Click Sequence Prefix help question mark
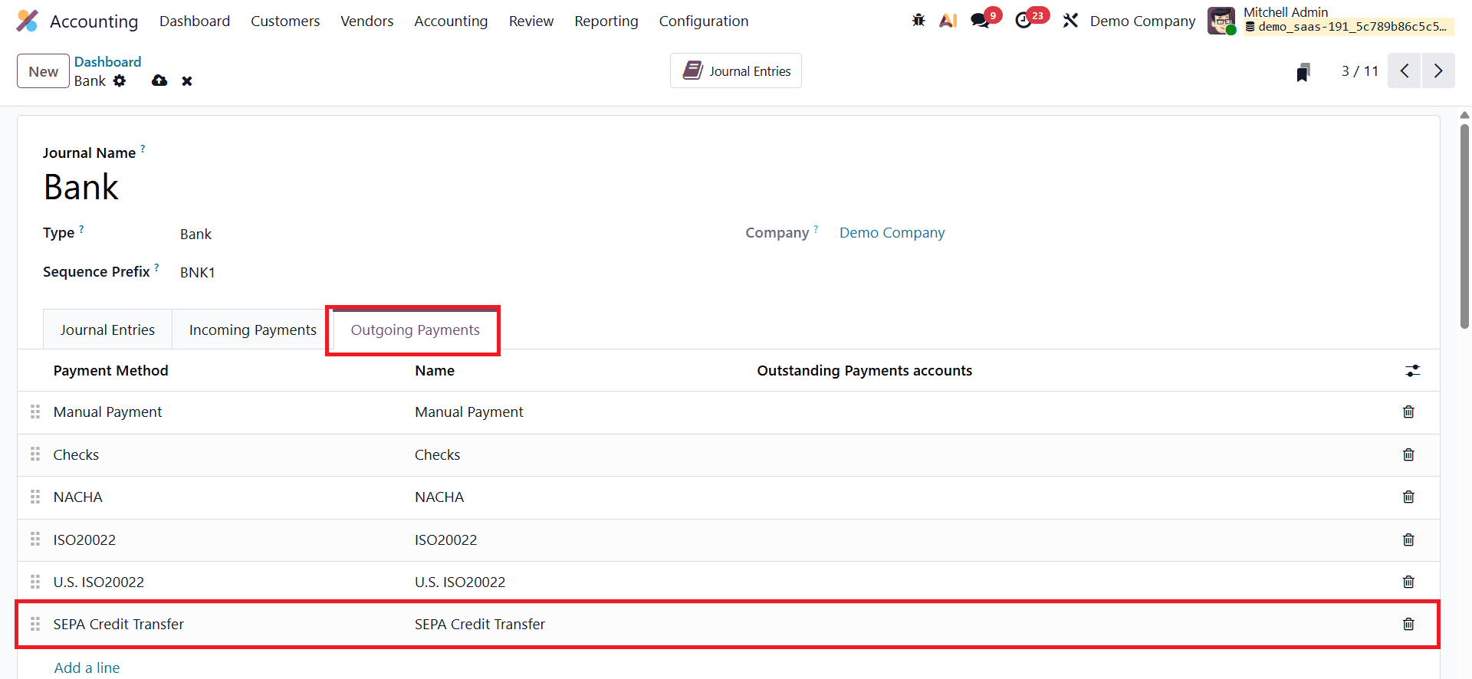The image size is (1472, 679). point(156,267)
